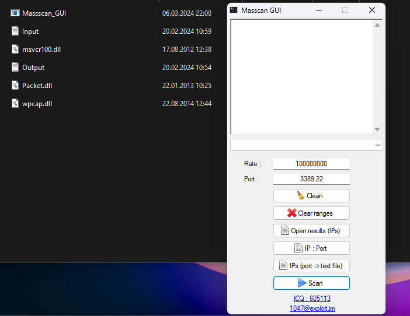Open the ICQ : 605113 link
This screenshot has width=410, height=316.
coord(312,299)
